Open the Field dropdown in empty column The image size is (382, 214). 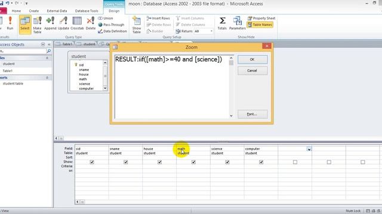[x=309, y=149]
